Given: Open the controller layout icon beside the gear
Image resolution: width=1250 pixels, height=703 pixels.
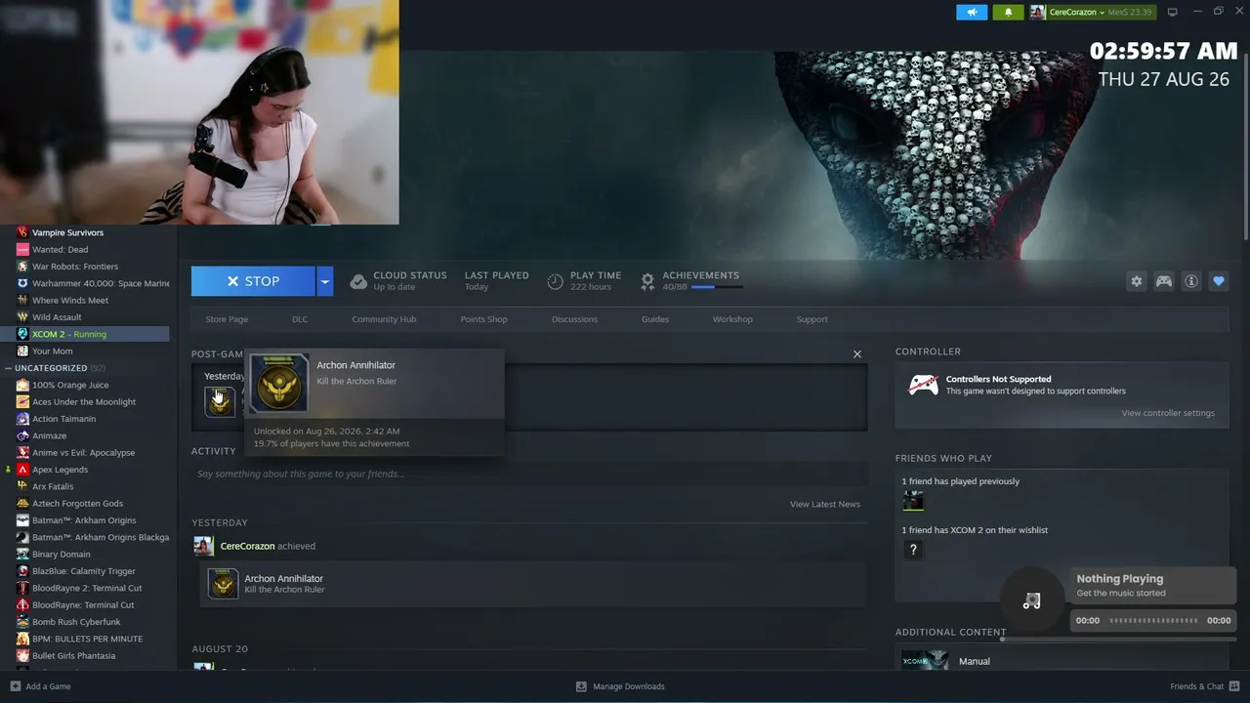Looking at the screenshot, I should [1164, 281].
